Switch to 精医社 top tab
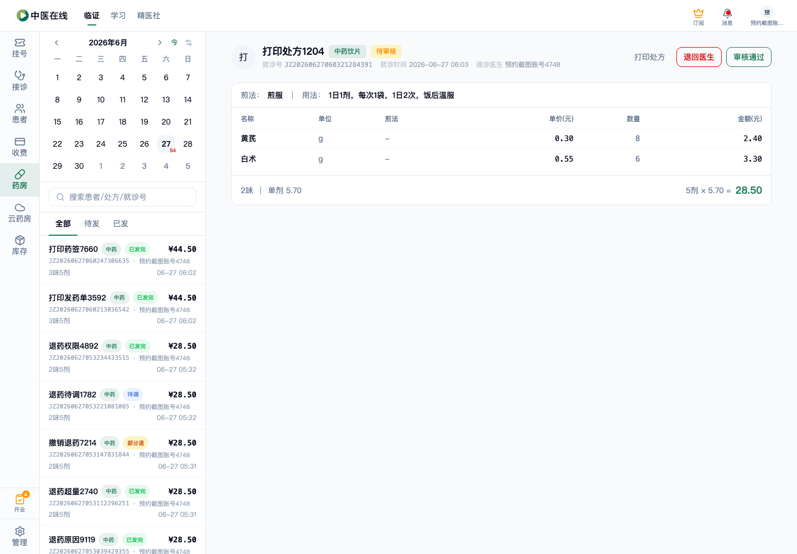The image size is (797, 554). pos(149,15)
